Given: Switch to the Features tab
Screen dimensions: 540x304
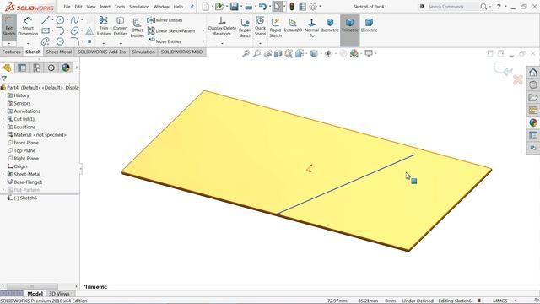Looking at the screenshot, I should [11, 52].
